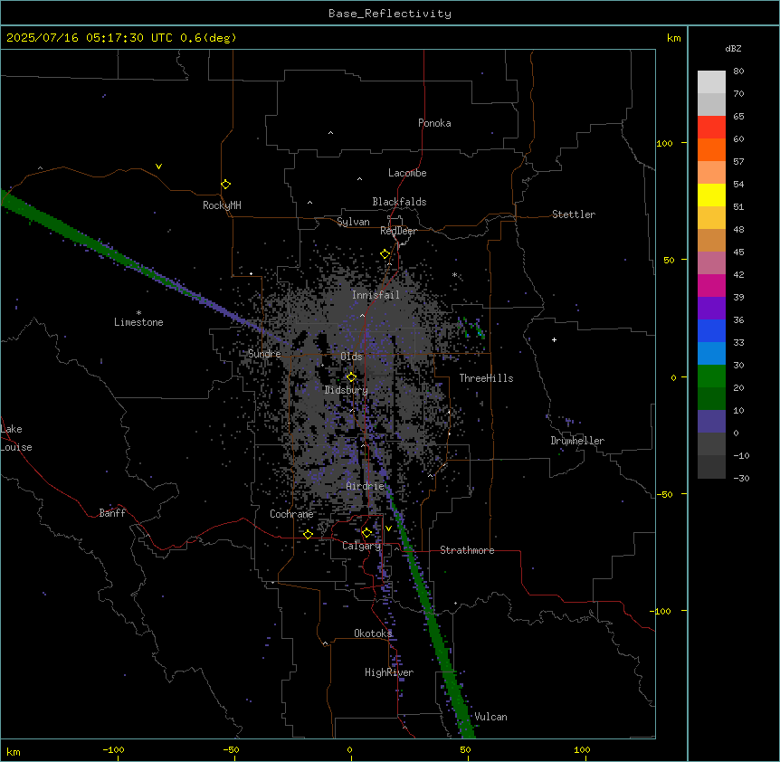Click the Cochrane label

coord(291,514)
